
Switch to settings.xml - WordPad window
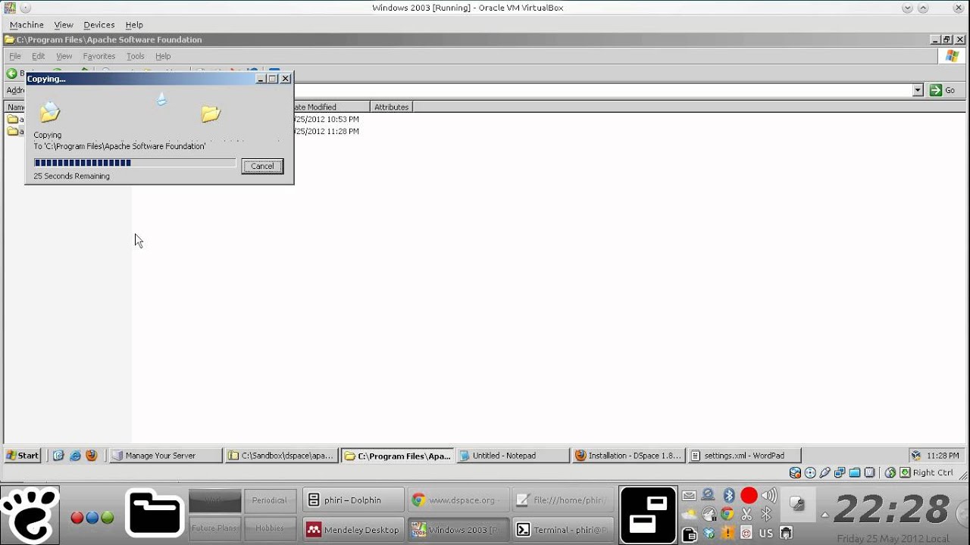coord(744,456)
